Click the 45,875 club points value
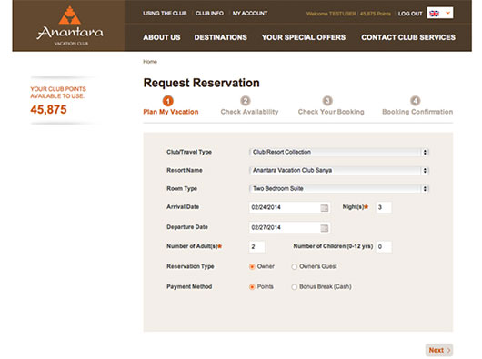Viewport: 482px width, 359px height. coord(48,110)
